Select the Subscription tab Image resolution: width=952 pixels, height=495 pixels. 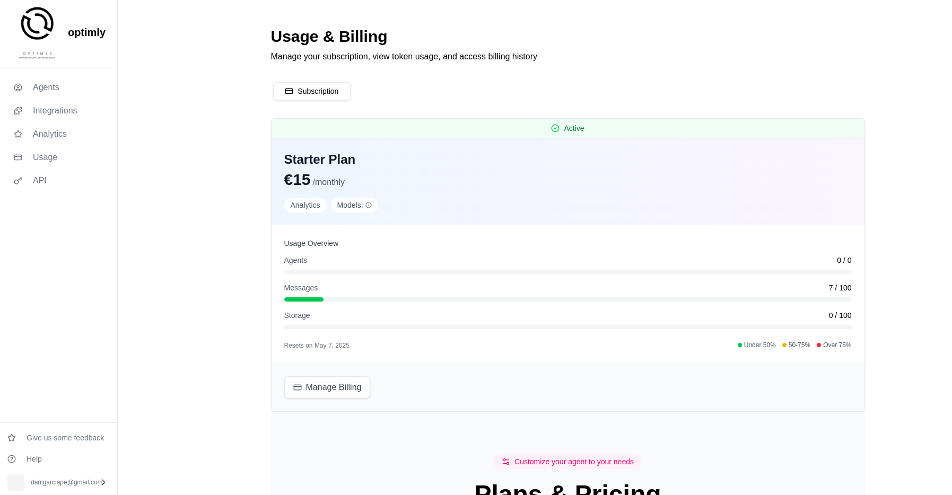pos(312,91)
